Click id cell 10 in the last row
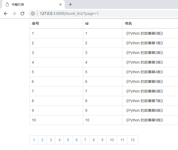This screenshot has height=150, width=178. [x=103, y=120]
